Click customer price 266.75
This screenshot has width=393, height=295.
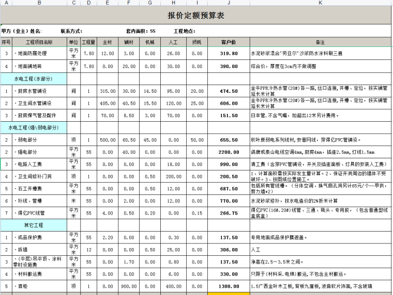[x=229, y=213]
